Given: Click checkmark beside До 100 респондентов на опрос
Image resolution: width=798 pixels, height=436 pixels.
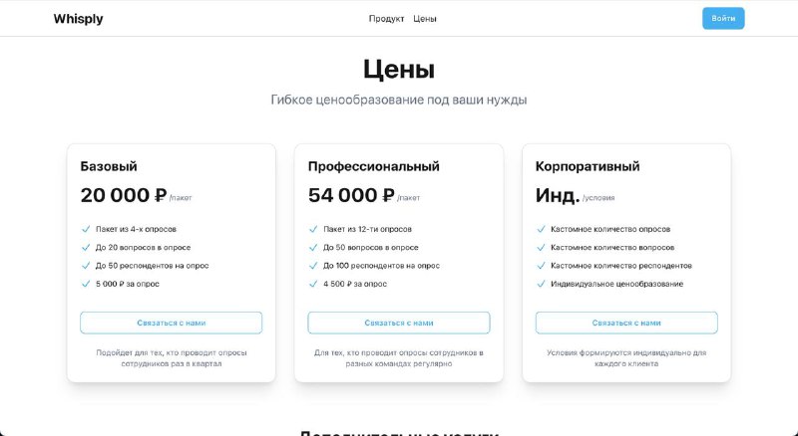Looking at the screenshot, I should 313,266.
